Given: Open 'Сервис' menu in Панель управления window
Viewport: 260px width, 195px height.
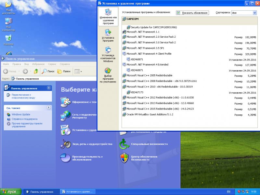Looking at the screenshot, I should pyautogui.click(x=52, y=64).
